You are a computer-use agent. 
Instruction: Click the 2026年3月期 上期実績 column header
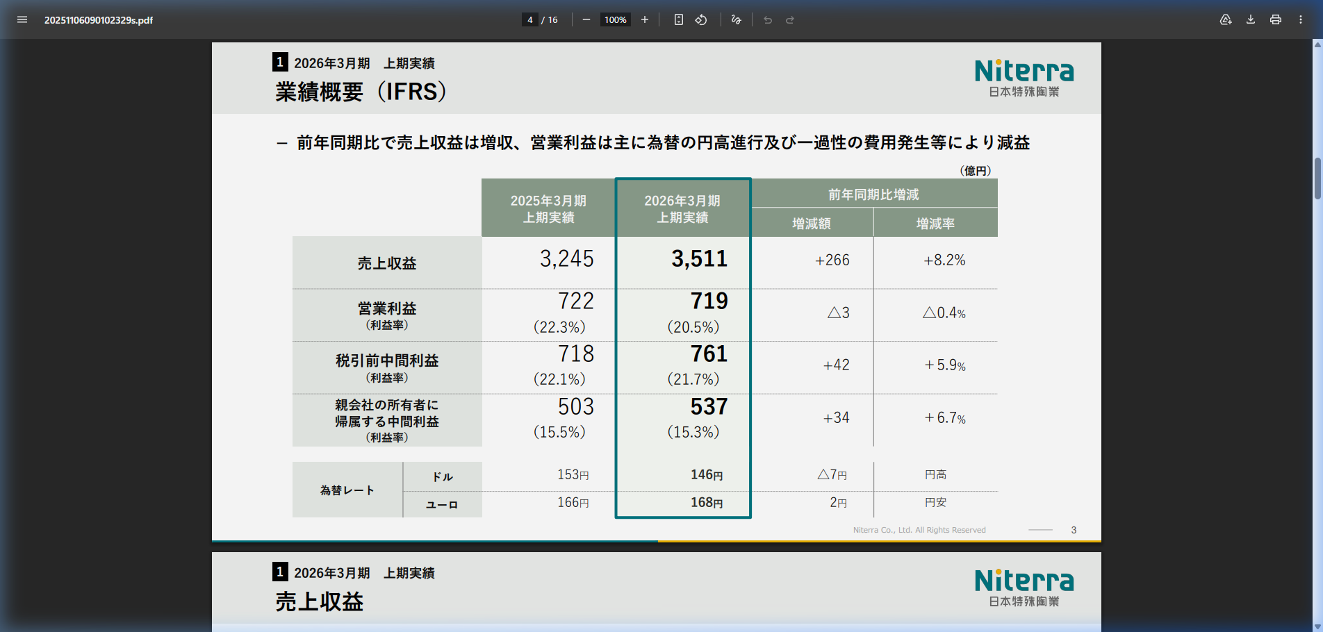(x=682, y=208)
